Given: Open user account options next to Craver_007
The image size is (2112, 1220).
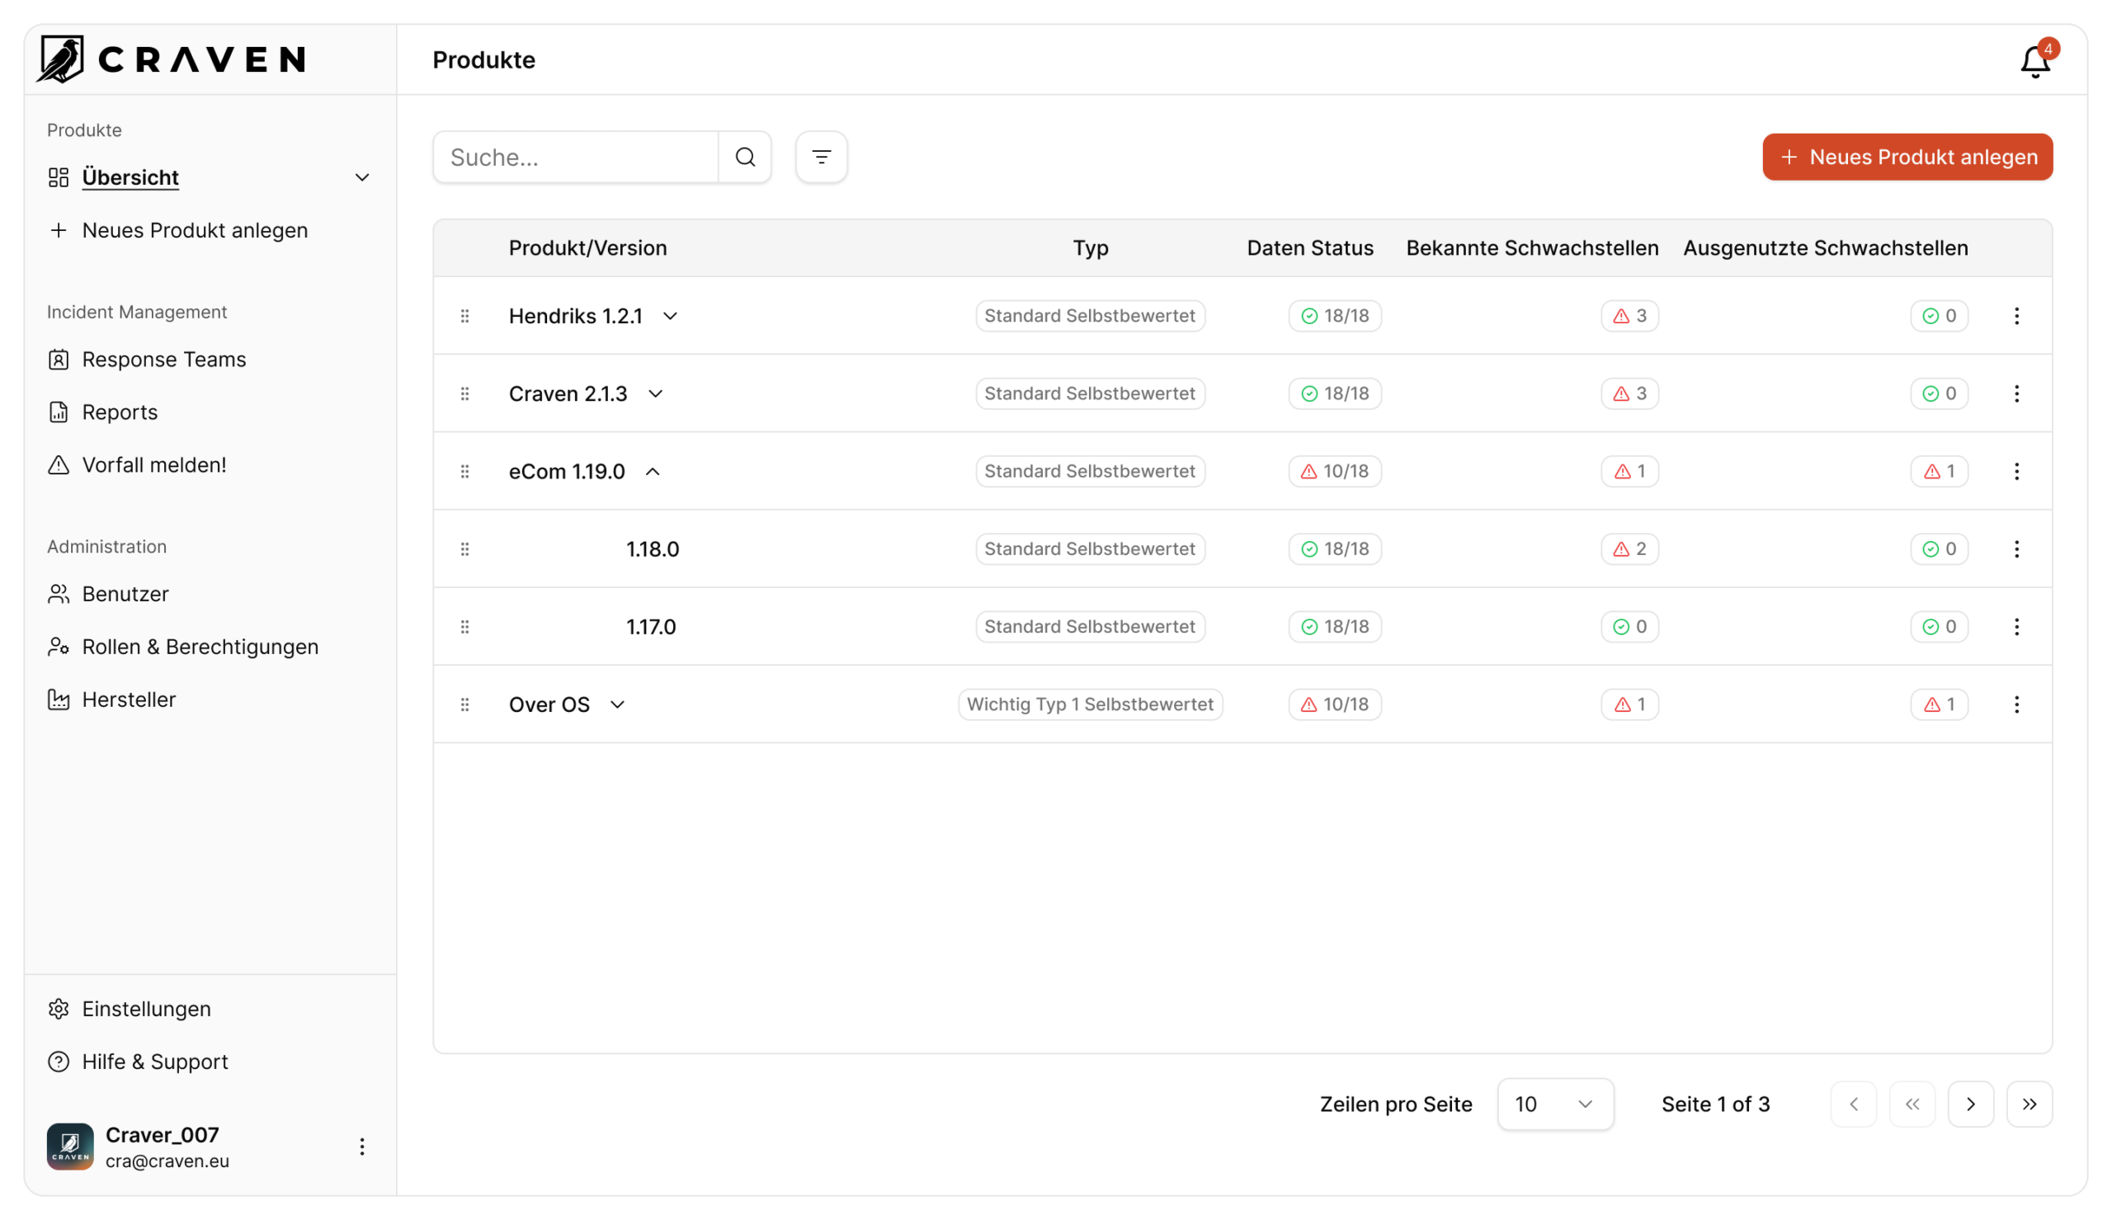Looking at the screenshot, I should pyautogui.click(x=362, y=1147).
